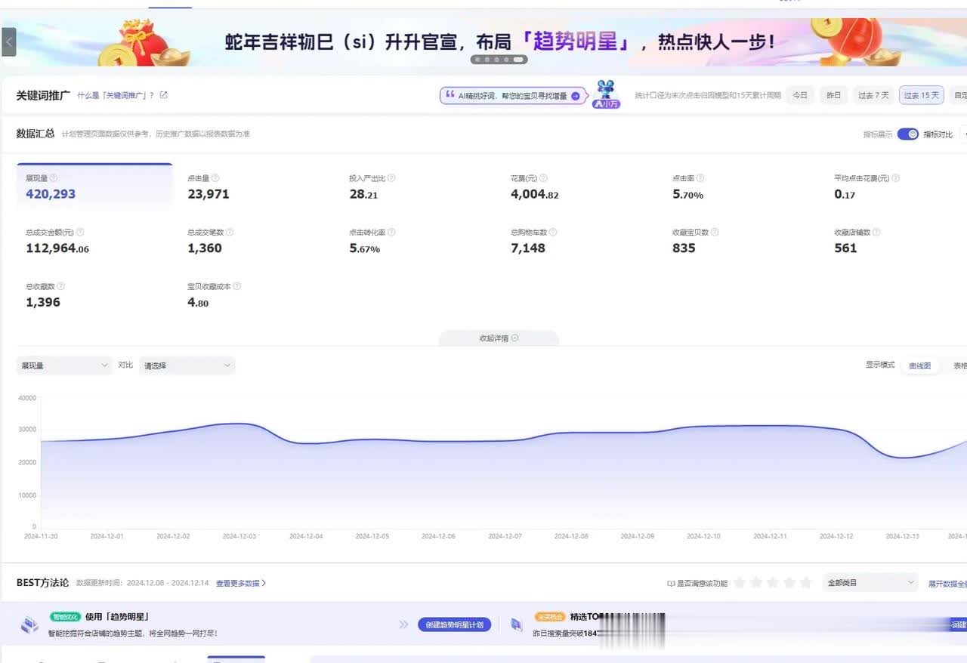Screen dimensions: 967x663
Task: Click the 数据汇总 section heading
Action: (x=36, y=134)
